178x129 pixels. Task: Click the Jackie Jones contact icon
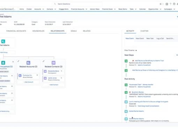point(45,78)
